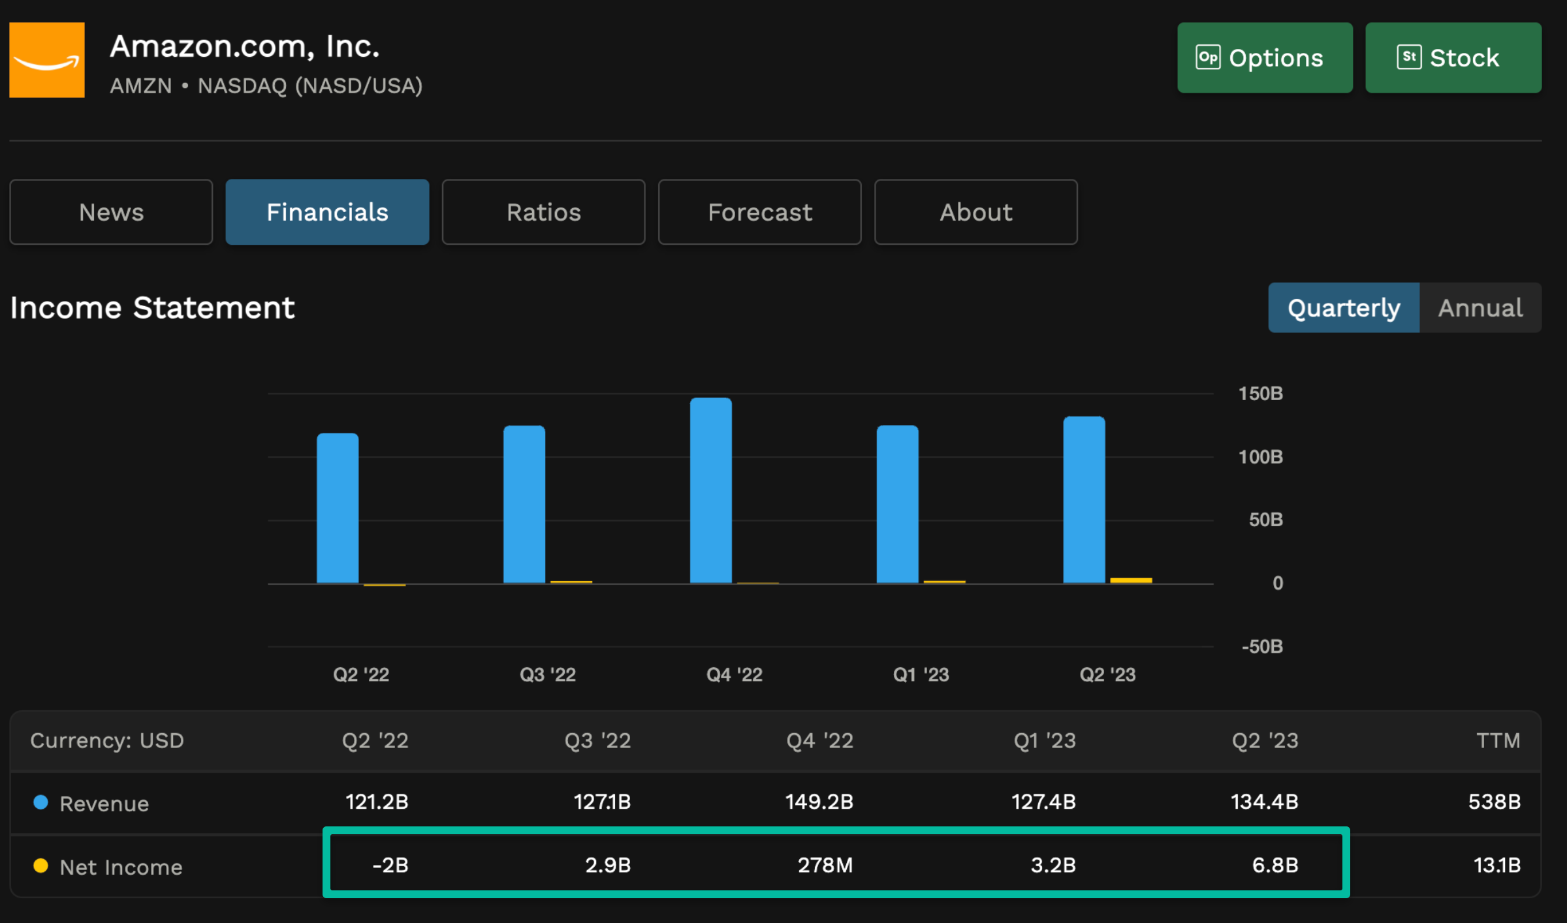Click the yellow Net Income legend dot

coord(41,866)
